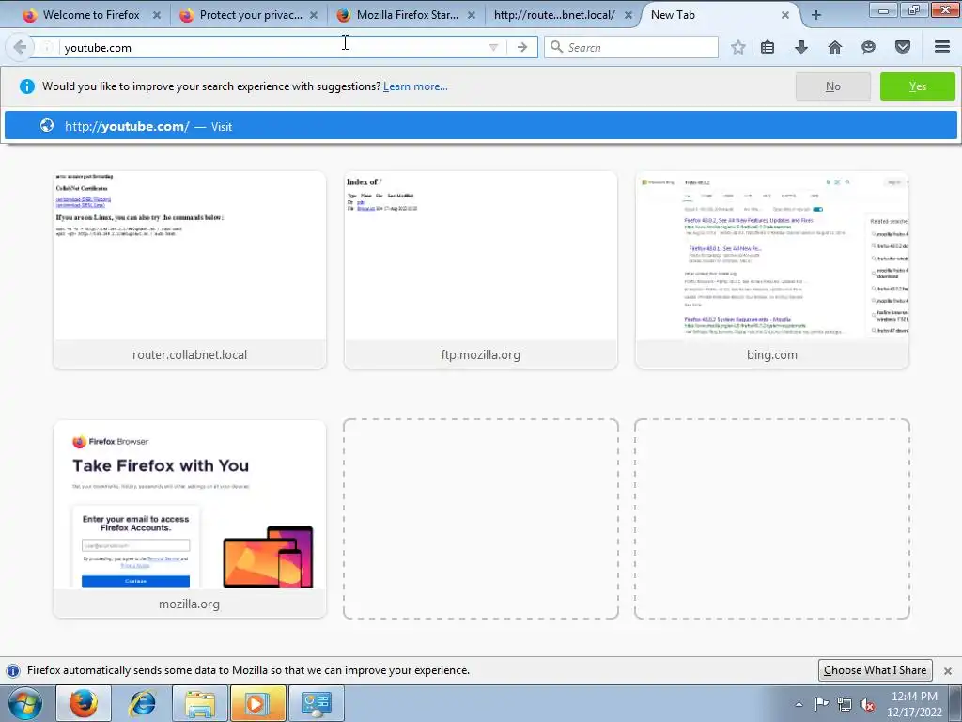The image size is (962, 722).
Task: Click Choose What I Share button
Action: [x=875, y=669]
